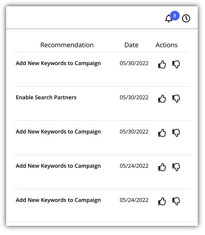Open the topmost Add New Keywords to Campaign entry
Viewport: 205px width, 235px height.
pyautogui.click(x=58, y=63)
